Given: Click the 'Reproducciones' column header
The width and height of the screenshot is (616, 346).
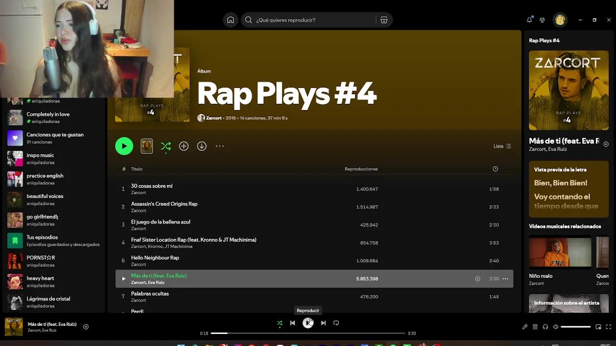Looking at the screenshot, I should 361,169.
